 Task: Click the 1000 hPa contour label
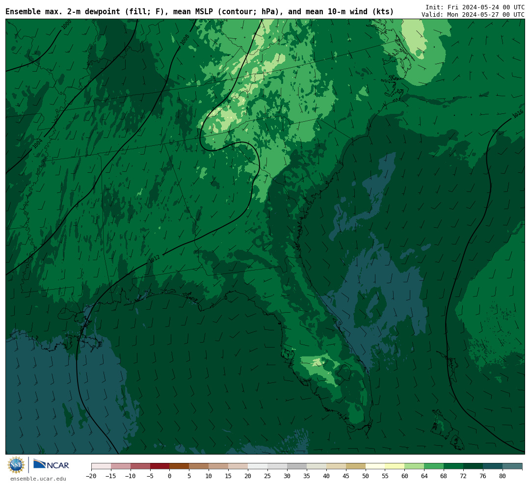click(66, 24)
